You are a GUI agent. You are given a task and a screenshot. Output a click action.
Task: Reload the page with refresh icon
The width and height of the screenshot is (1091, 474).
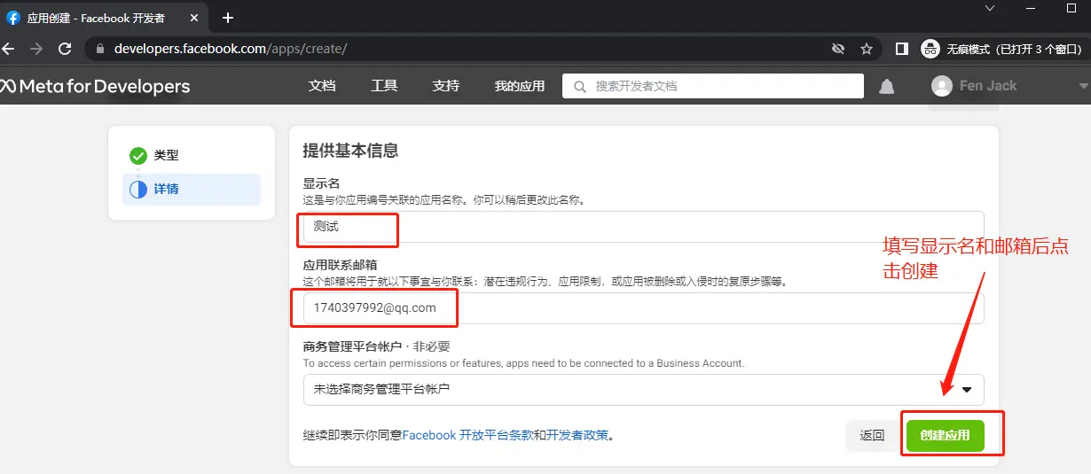click(x=65, y=49)
